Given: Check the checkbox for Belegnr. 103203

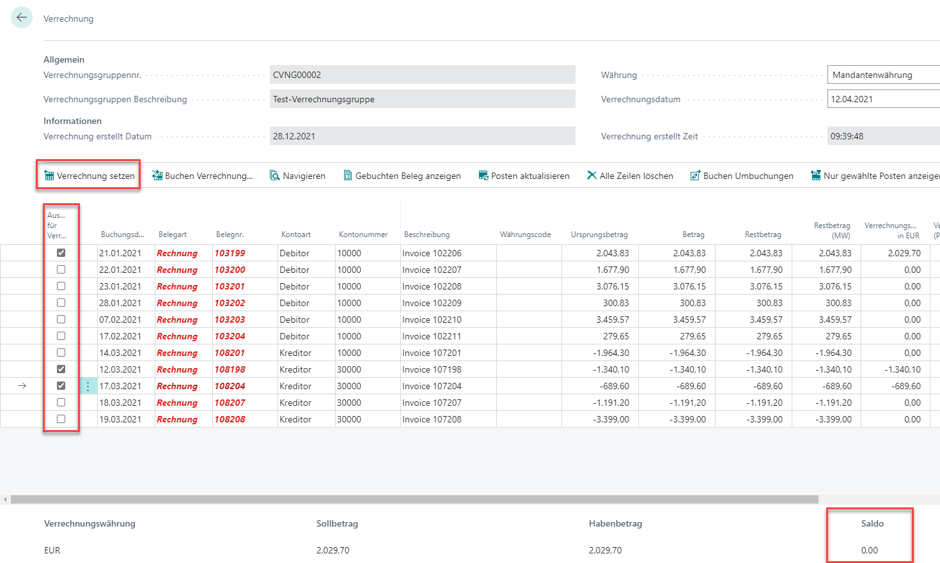Looking at the screenshot, I should pos(61,320).
